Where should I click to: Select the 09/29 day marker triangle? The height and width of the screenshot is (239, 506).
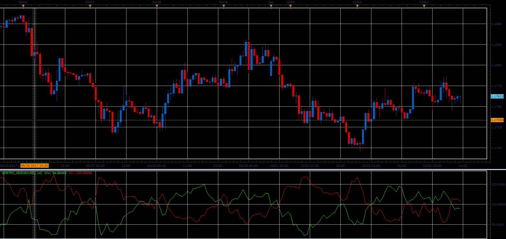224,6
